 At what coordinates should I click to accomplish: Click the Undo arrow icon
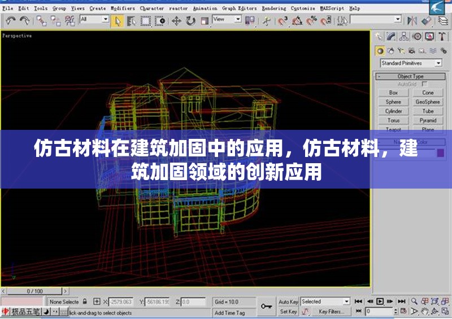(11, 20)
